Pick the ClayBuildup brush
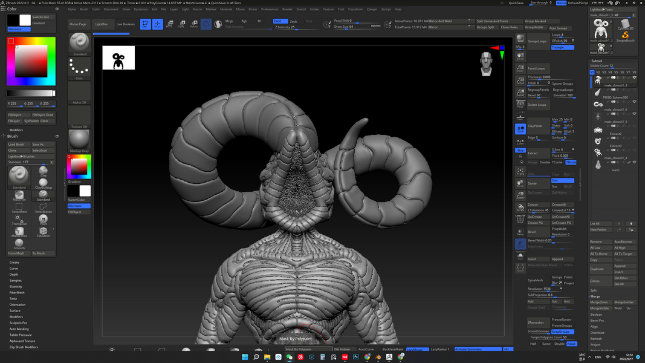Image resolution: width=645 pixels, height=363 pixels. (43, 183)
